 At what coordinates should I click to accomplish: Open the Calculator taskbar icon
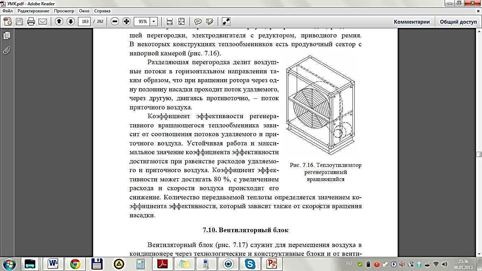coord(140,264)
